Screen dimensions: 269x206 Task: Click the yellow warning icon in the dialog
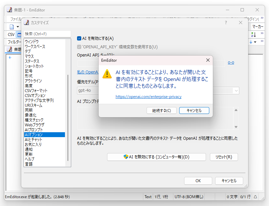point(107,74)
